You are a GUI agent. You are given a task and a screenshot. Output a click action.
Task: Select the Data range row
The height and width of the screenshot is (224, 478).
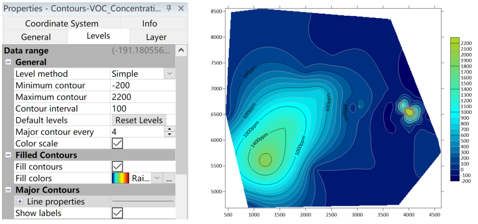click(89, 50)
